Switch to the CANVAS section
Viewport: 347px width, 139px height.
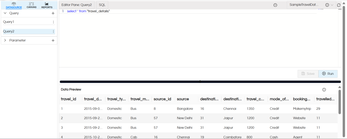click(31, 5)
